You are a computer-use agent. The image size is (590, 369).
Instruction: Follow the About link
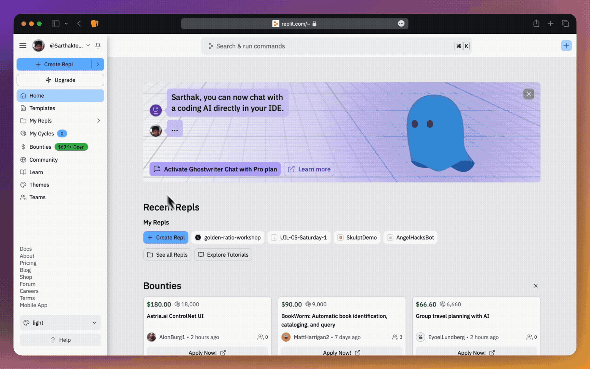[x=27, y=256]
